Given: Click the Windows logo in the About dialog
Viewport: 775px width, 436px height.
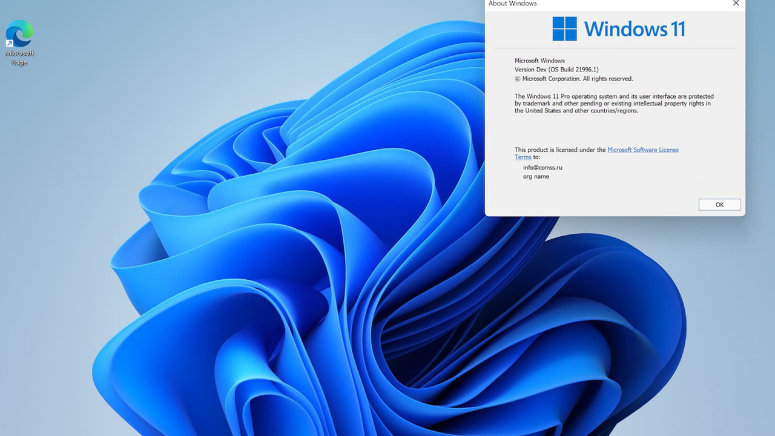Looking at the screenshot, I should point(564,28).
